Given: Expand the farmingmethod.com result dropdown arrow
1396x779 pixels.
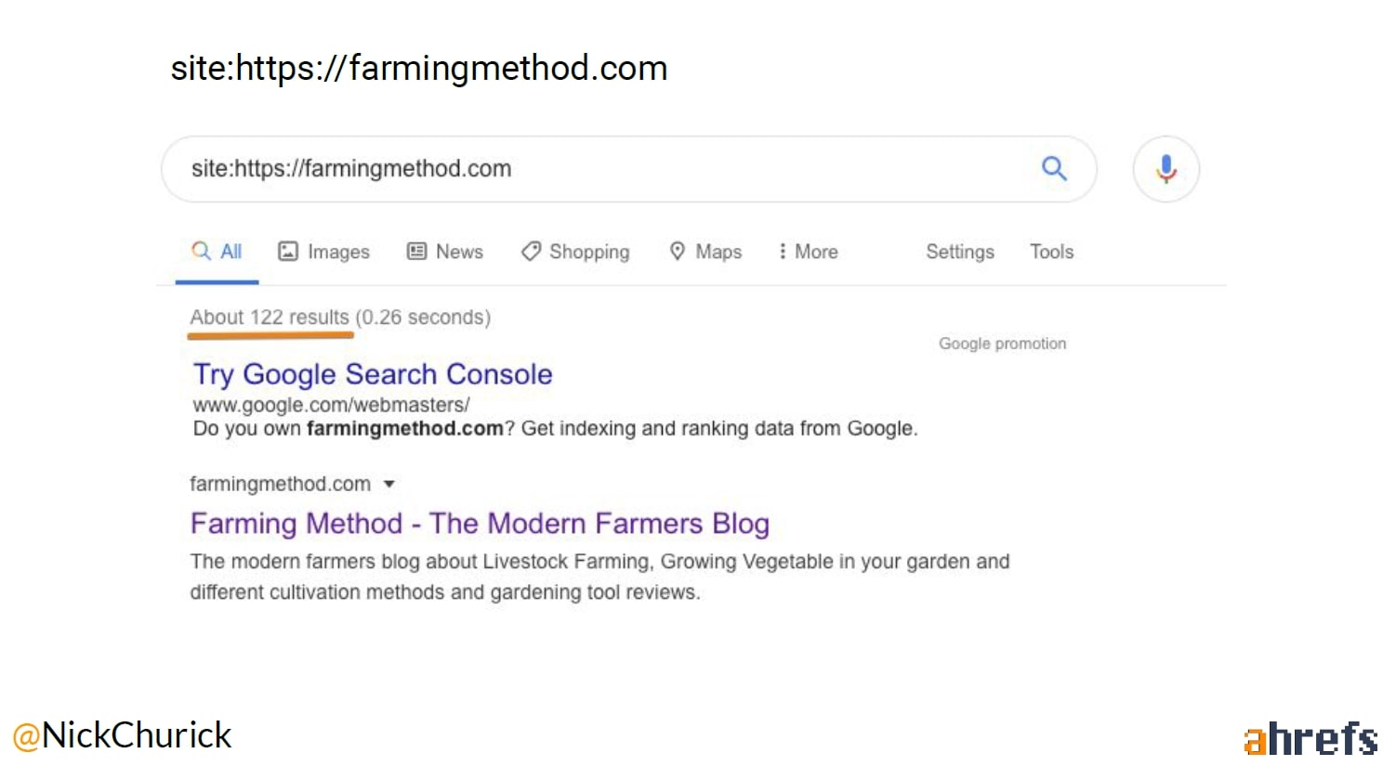Looking at the screenshot, I should click(389, 484).
